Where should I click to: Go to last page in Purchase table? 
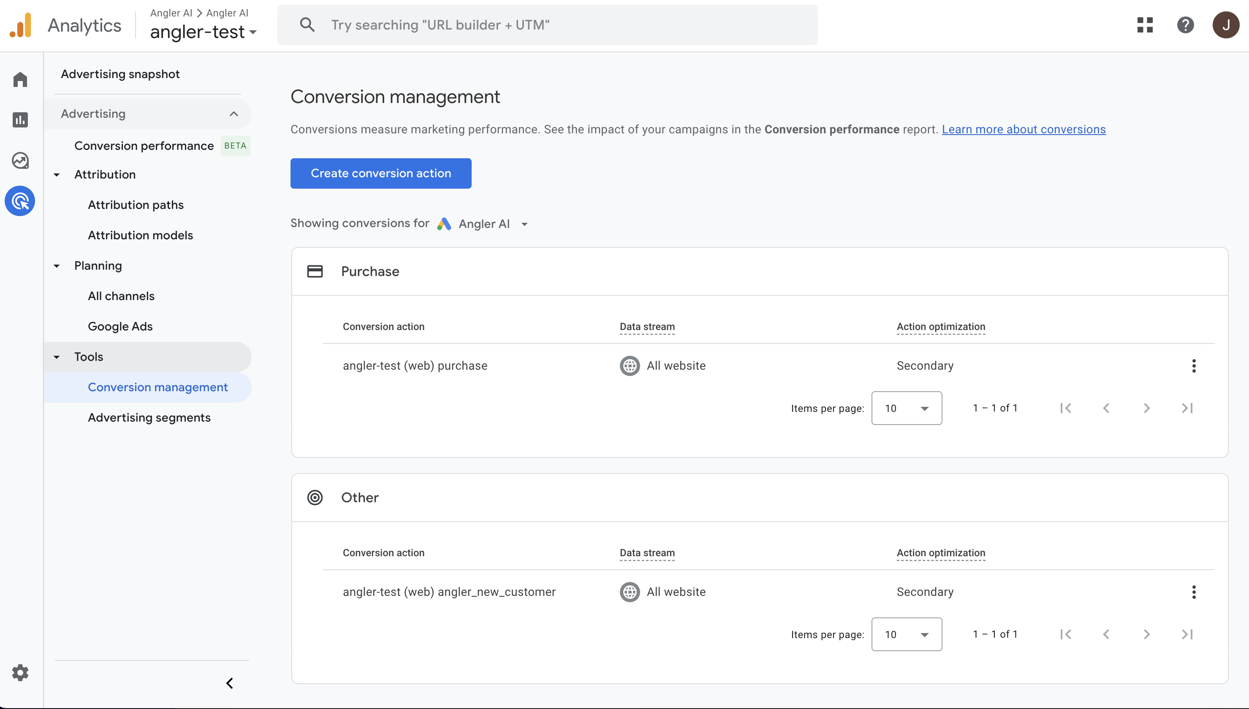coord(1187,408)
